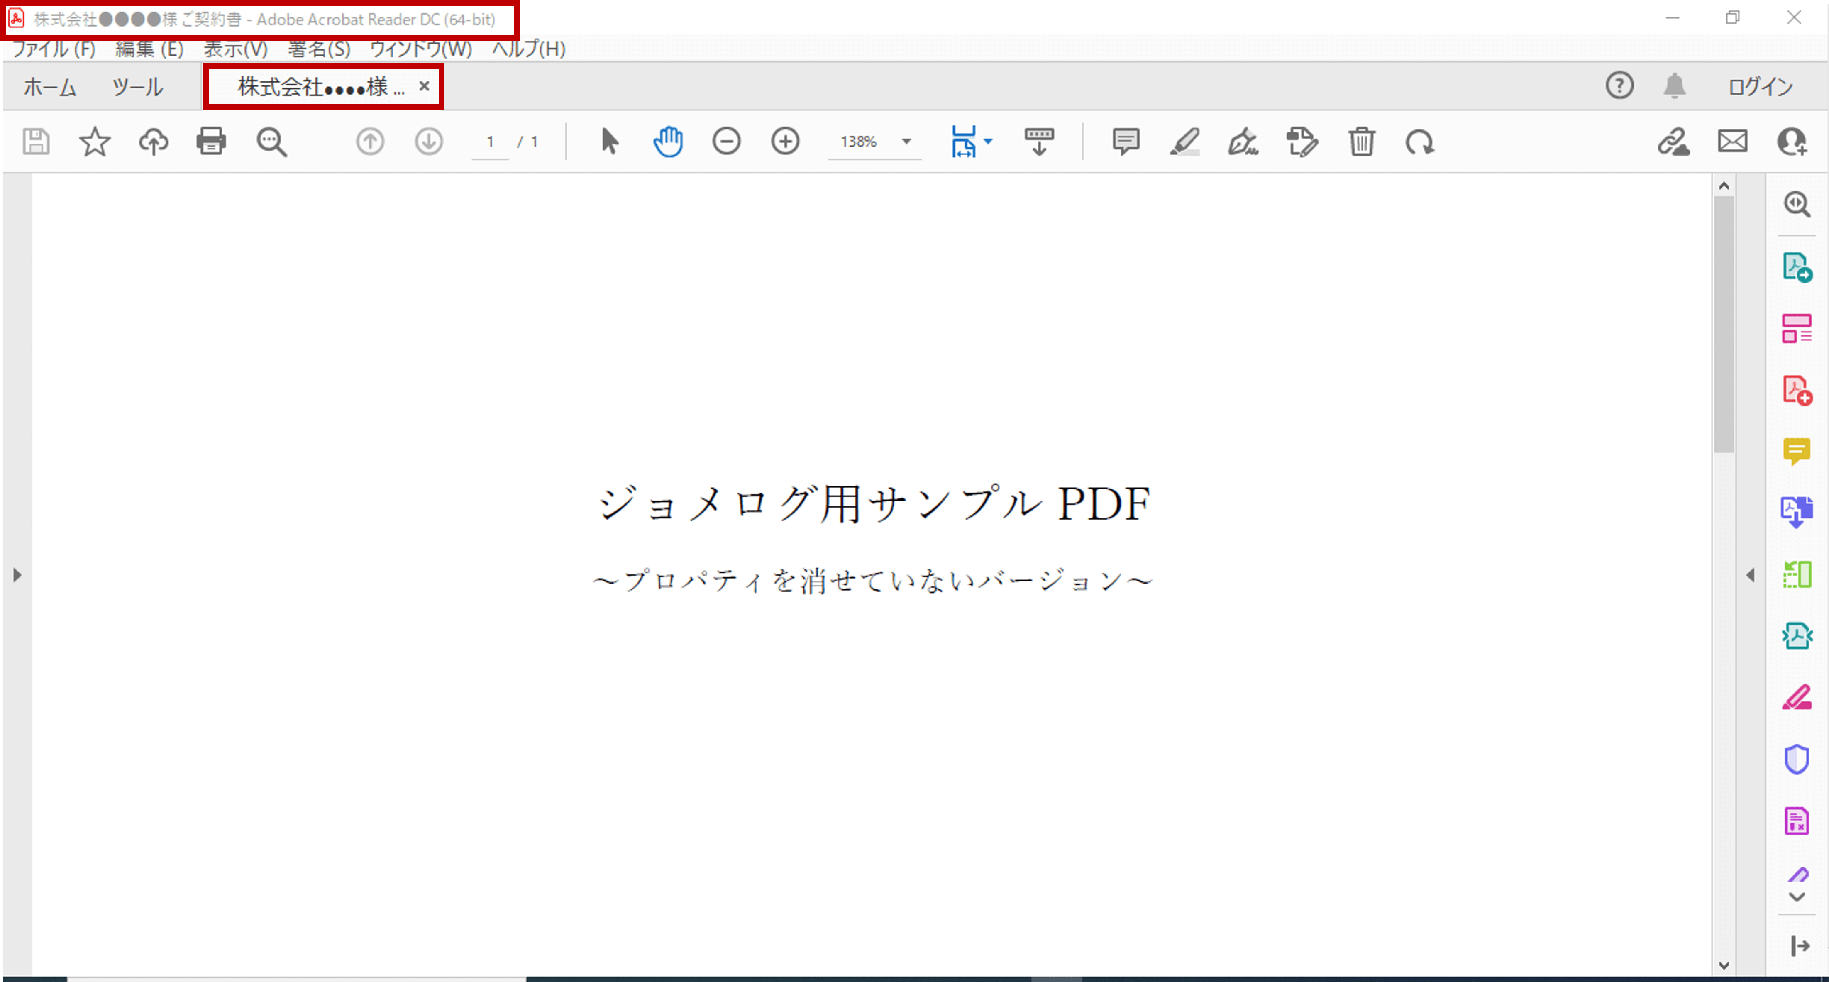Zoom out with minus icon
The image size is (1829, 982).
click(726, 142)
